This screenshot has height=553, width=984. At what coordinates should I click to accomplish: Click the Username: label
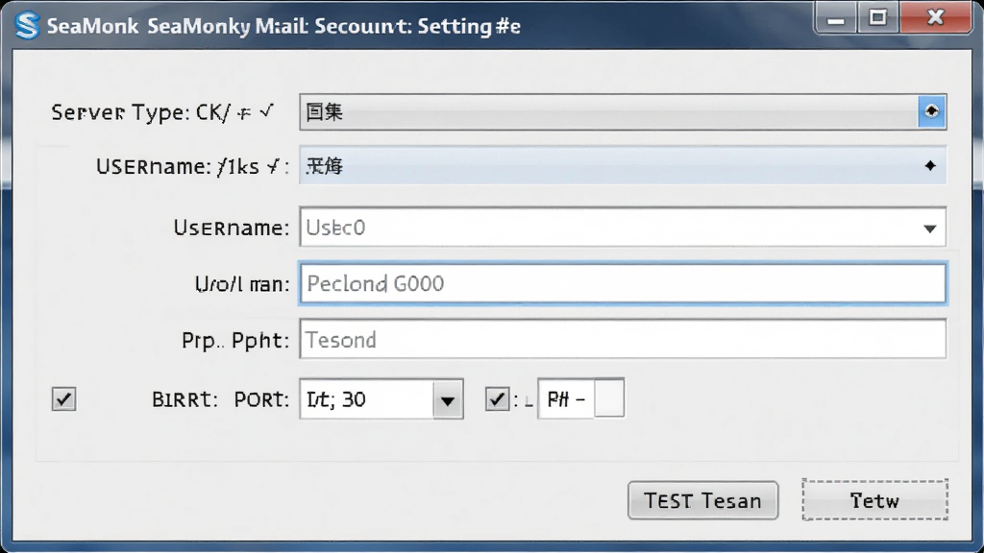point(232,228)
